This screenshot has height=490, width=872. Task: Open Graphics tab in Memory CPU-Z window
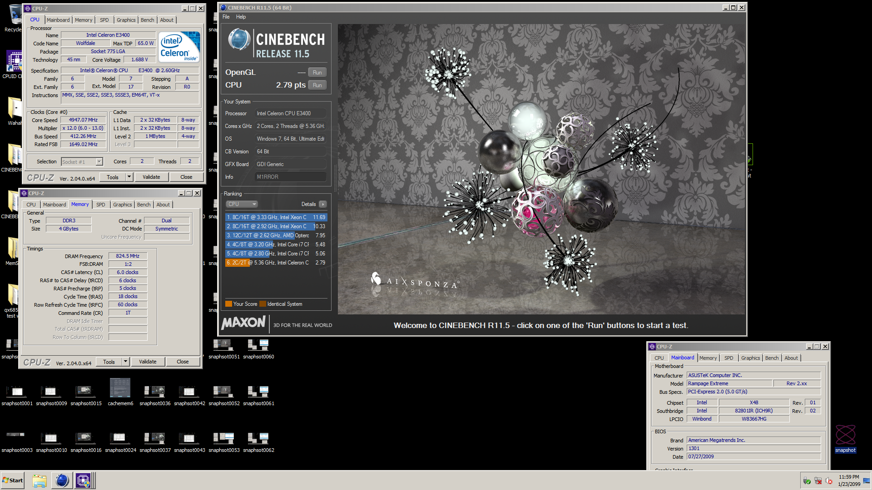[123, 205]
